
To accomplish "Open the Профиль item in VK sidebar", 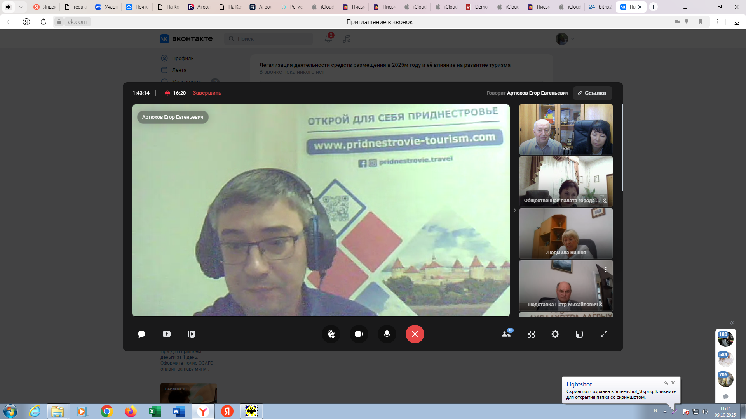I will [183, 58].
